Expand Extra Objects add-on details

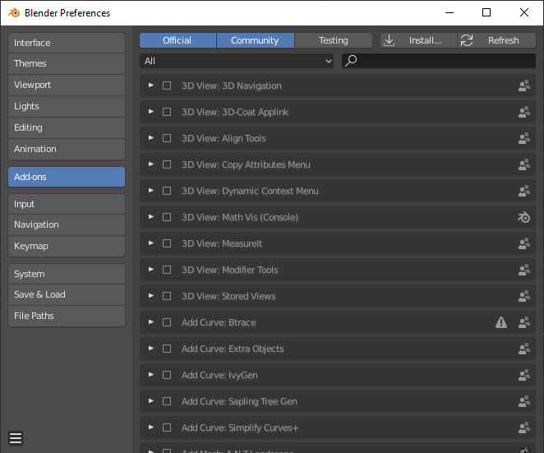tap(151, 348)
